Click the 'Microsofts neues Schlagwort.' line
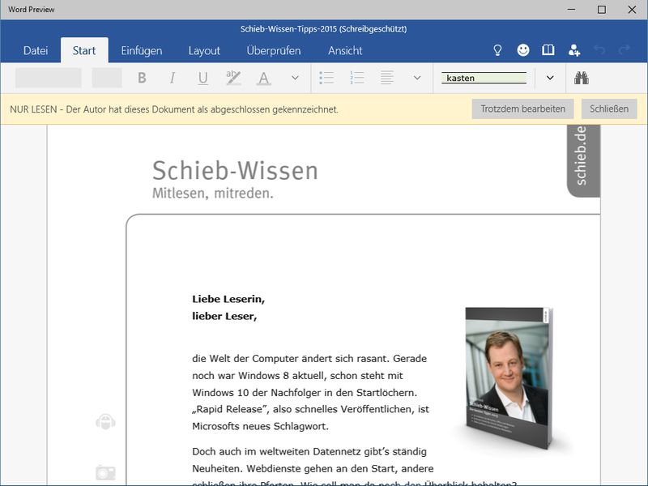Screen dimensions: 648x486 (x=260, y=426)
